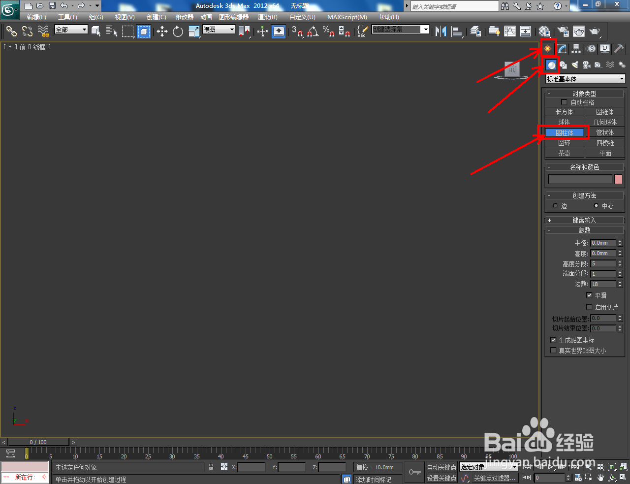Click the 关键点过滤器 button
Screen dimensions: 630x484
[x=494, y=478]
